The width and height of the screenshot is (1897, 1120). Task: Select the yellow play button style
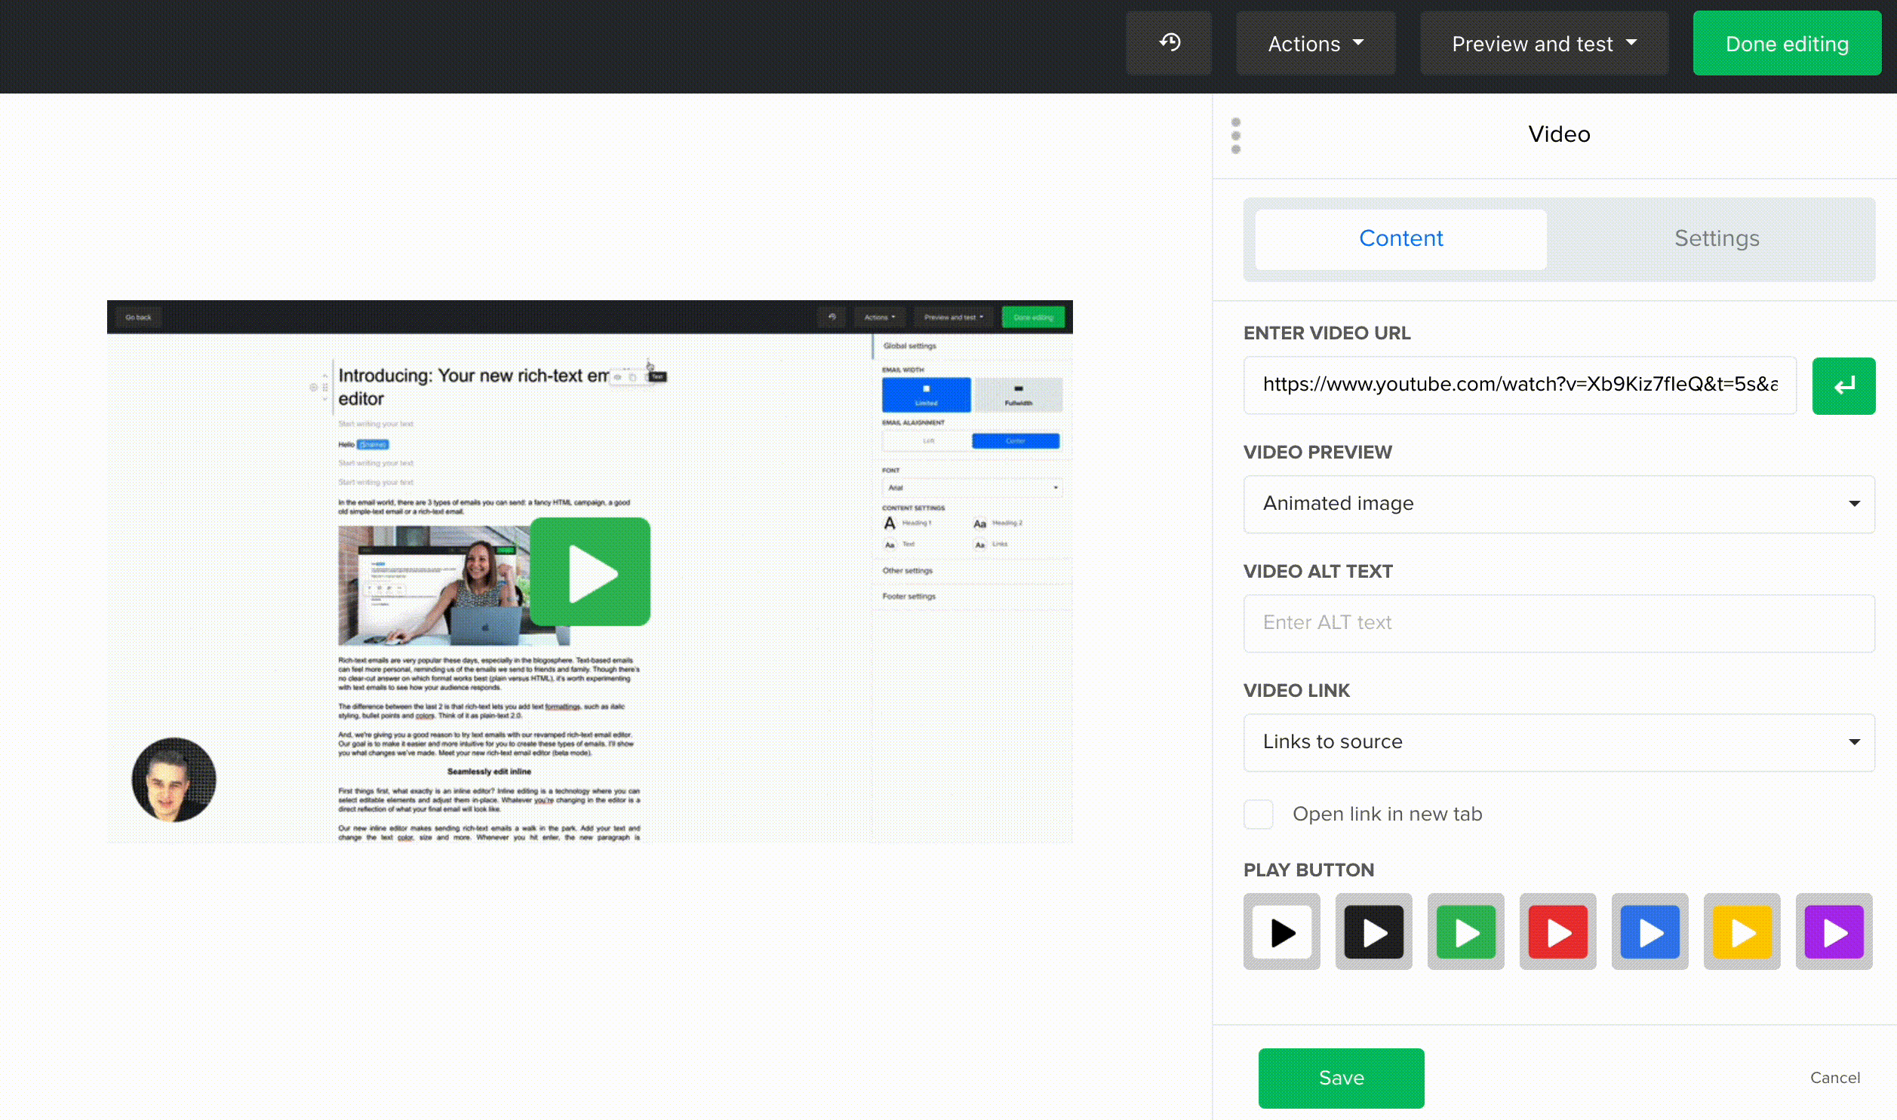click(x=1742, y=931)
